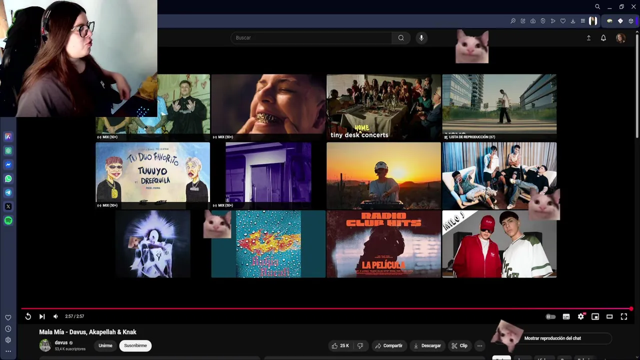Like the video showing 25 K

[x=340, y=345]
